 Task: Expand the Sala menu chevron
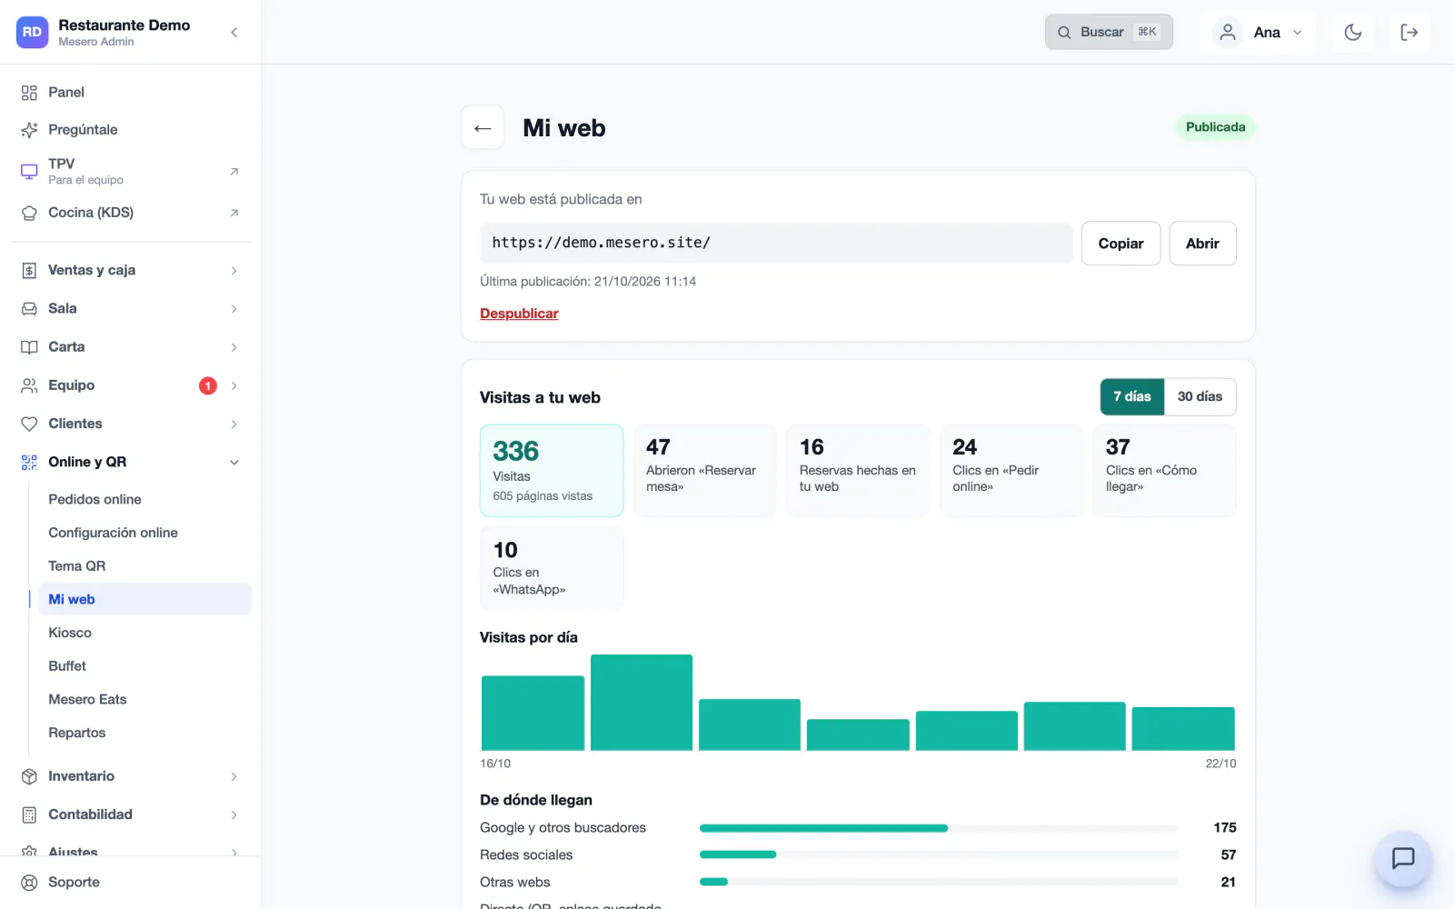pyautogui.click(x=234, y=309)
